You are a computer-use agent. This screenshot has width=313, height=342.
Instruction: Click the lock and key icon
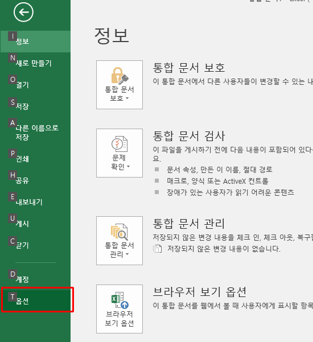(x=120, y=76)
